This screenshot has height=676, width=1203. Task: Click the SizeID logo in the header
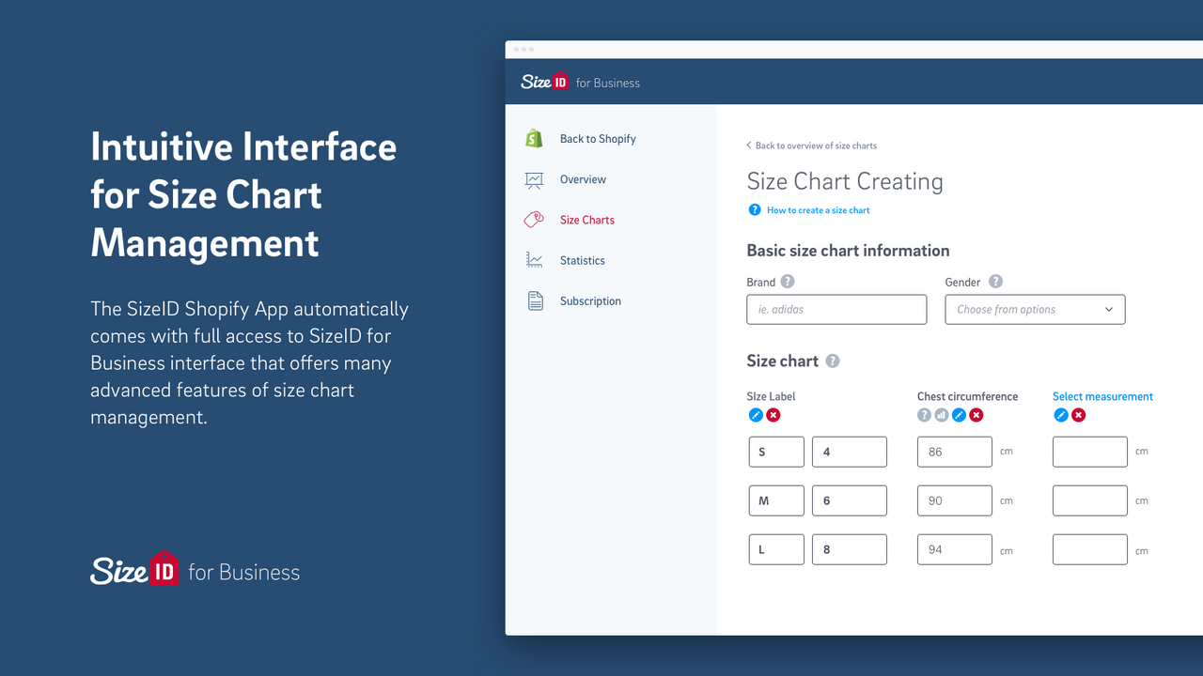[545, 82]
